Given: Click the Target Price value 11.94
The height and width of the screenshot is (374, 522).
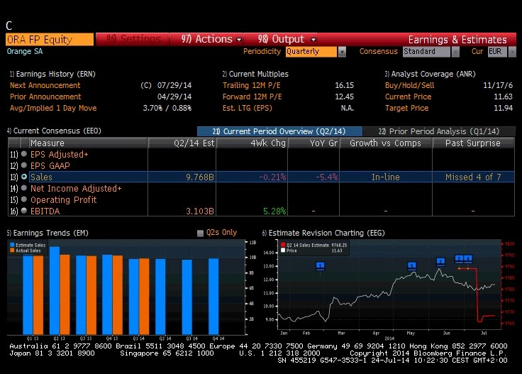Looking at the screenshot, I should (503, 108).
